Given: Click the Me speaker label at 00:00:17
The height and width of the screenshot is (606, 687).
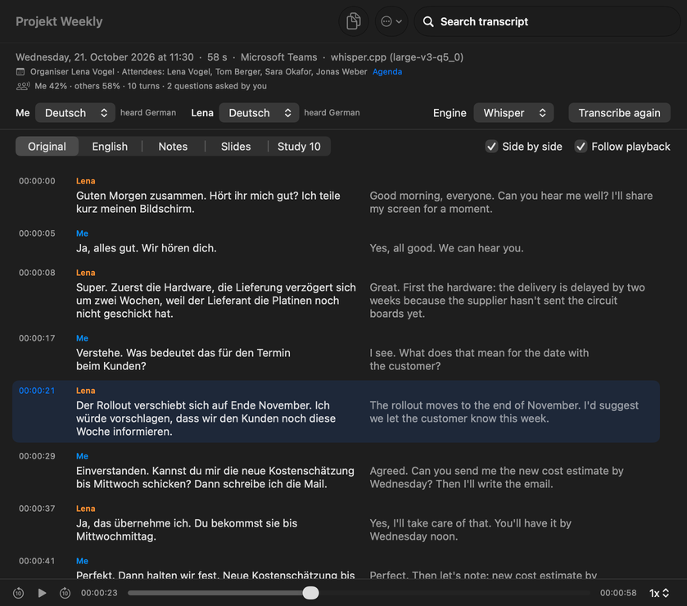Looking at the screenshot, I should coord(82,338).
